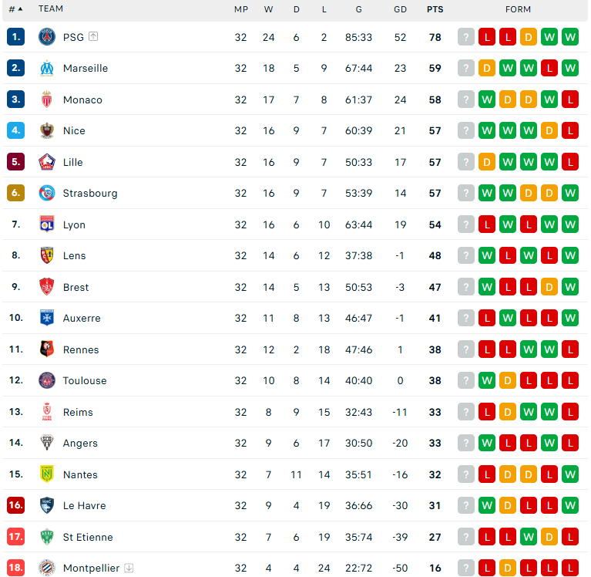Viewport: 591px width, 577px height.
Task: Sort the table by rank column arrow
Action: [20, 9]
